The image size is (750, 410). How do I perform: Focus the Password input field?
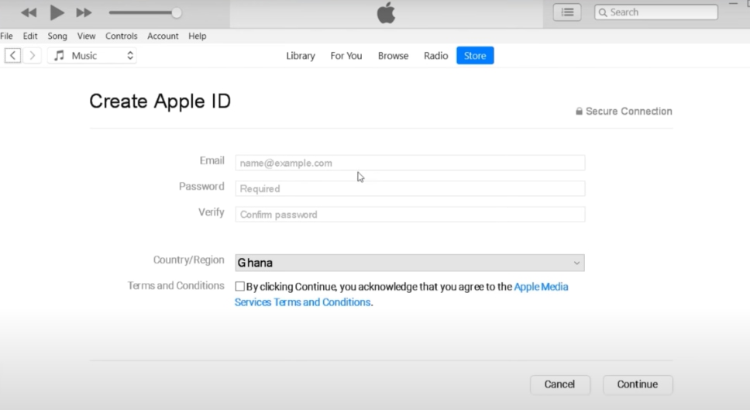(410, 188)
